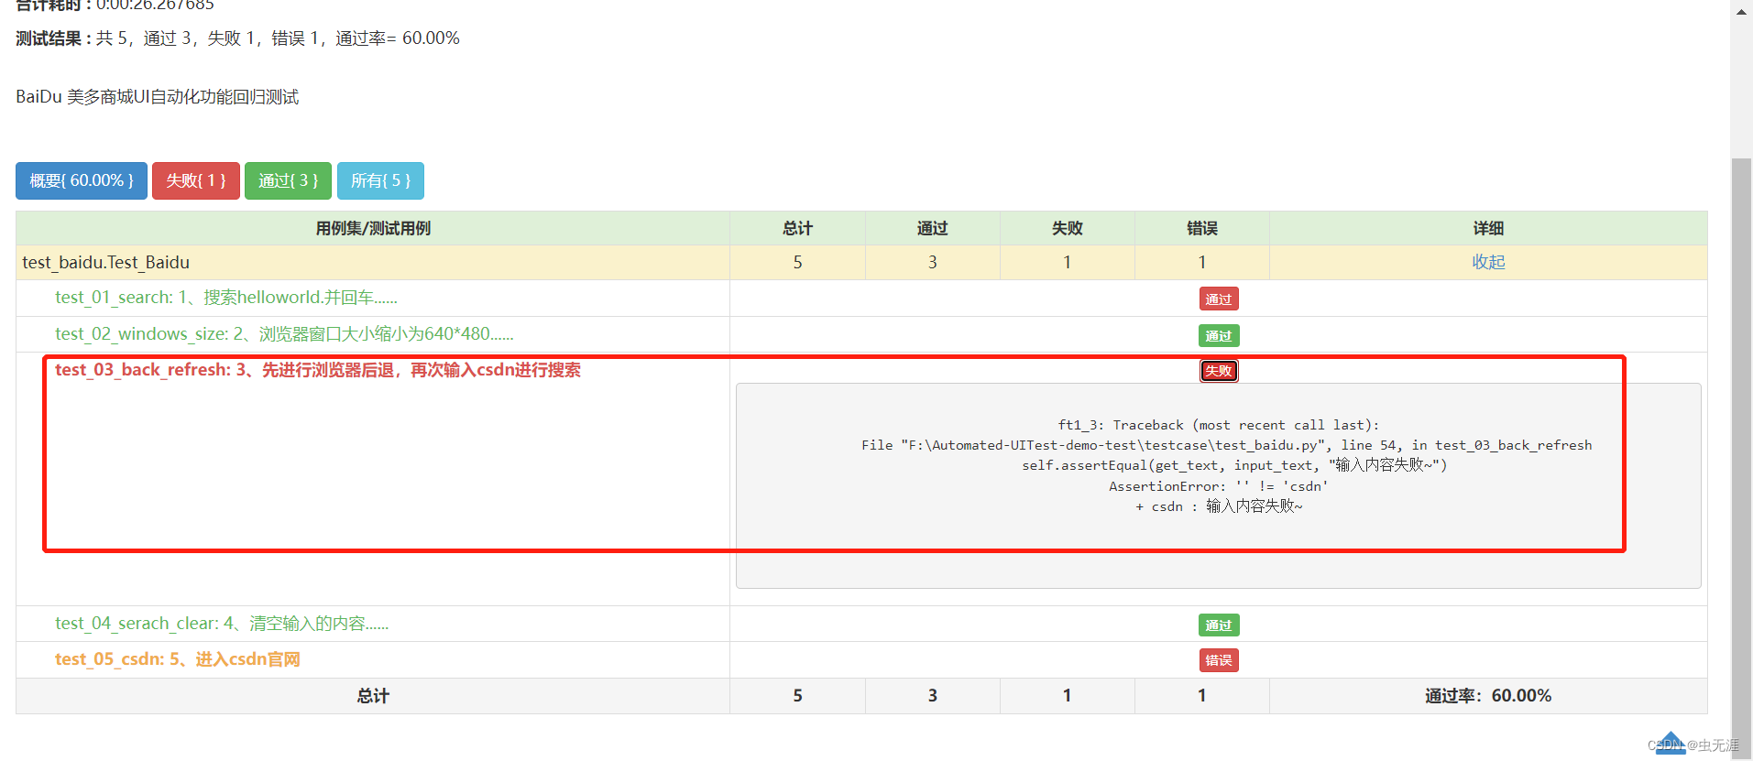Toggle the 失败 badge for test_03_back_refresh
The width and height of the screenshot is (1753, 761).
[1219, 371]
